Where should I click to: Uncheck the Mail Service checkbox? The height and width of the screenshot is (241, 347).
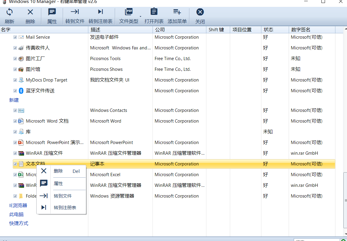(15, 37)
